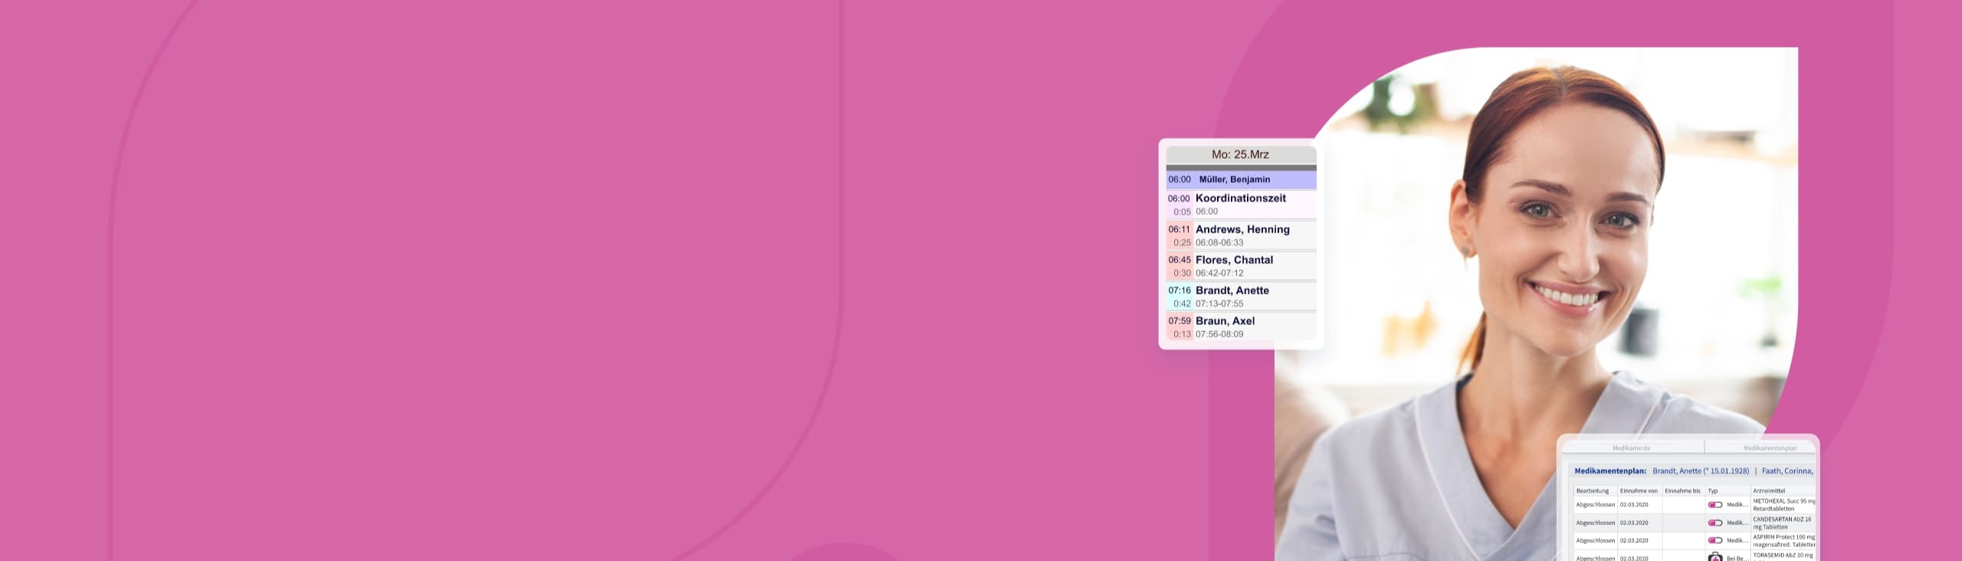Screen dimensions: 1962x561
Task: Sort by the Einnahme von column header
Action: [x=1639, y=490]
